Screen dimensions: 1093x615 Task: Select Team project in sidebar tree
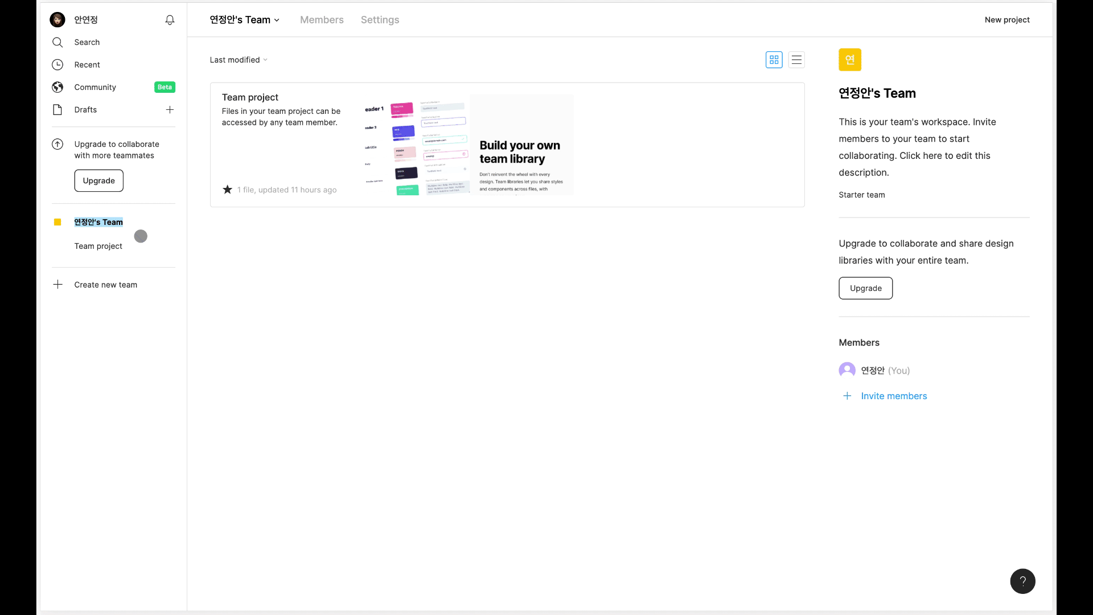pos(98,246)
